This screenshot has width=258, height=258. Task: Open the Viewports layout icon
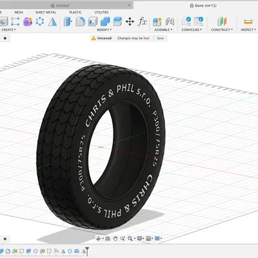tap(157, 239)
